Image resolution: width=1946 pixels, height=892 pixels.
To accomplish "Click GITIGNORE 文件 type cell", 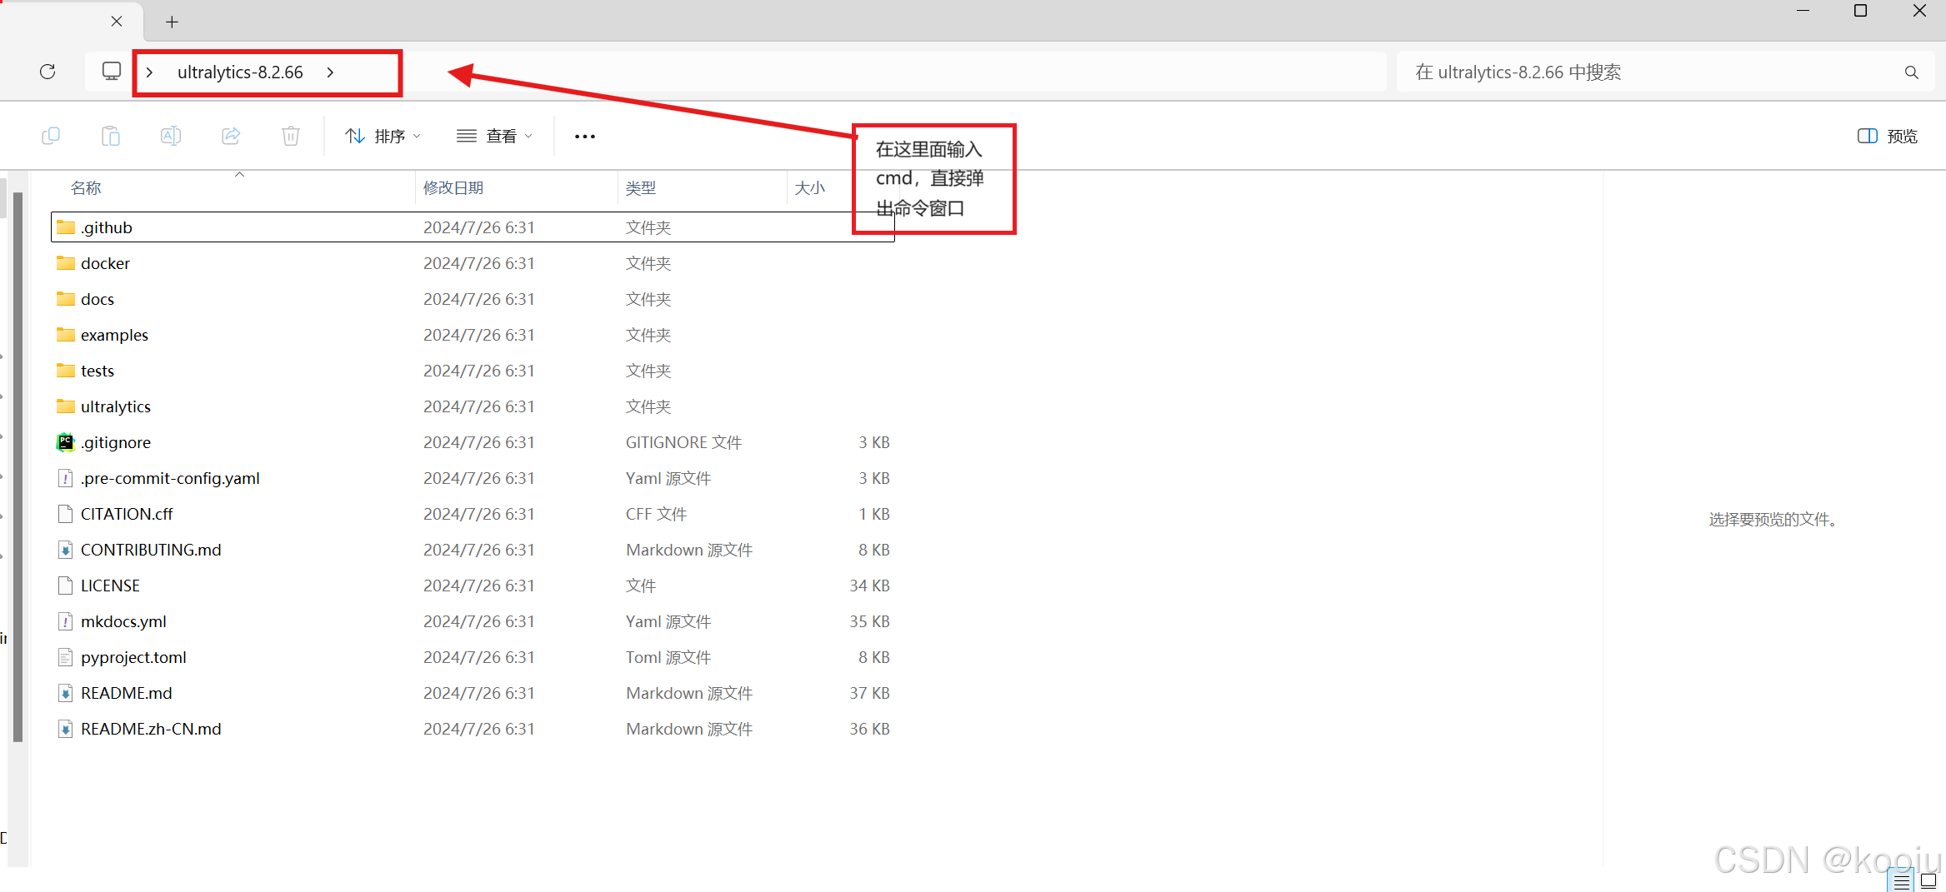I will click(683, 442).
